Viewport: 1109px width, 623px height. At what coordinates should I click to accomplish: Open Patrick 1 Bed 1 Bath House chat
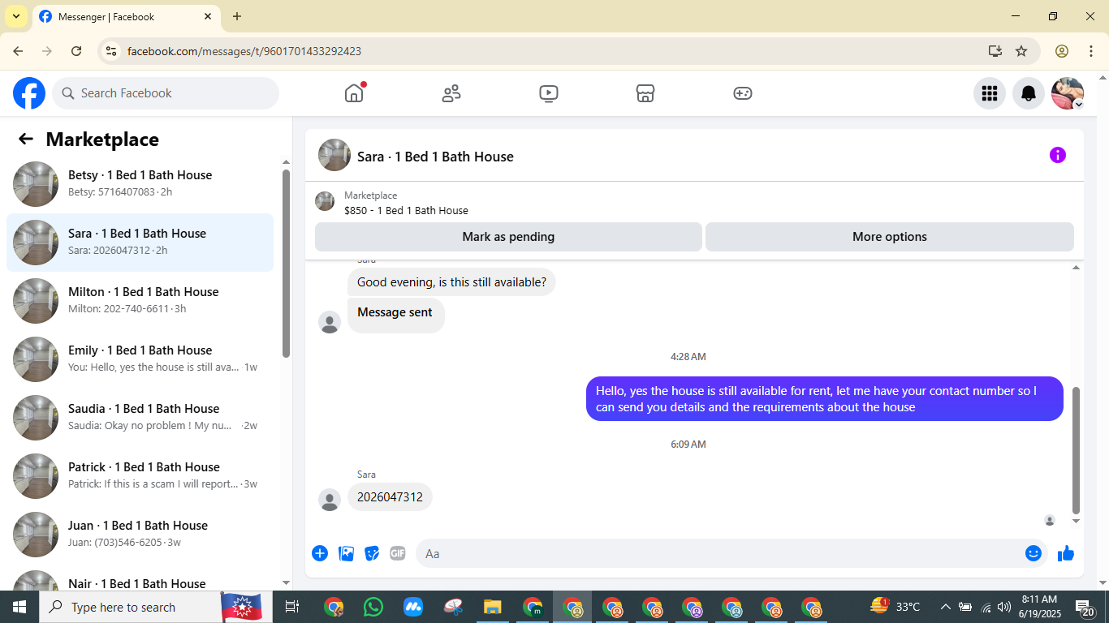tap(140, 476)
